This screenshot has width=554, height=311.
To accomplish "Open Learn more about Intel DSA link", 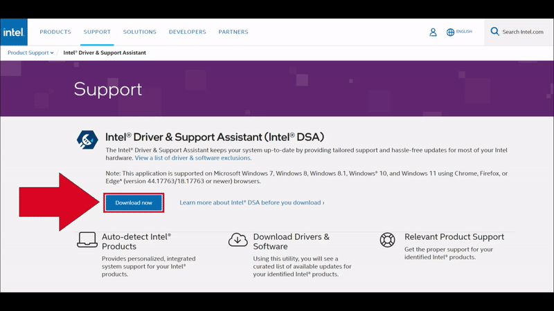I will 251,202.
